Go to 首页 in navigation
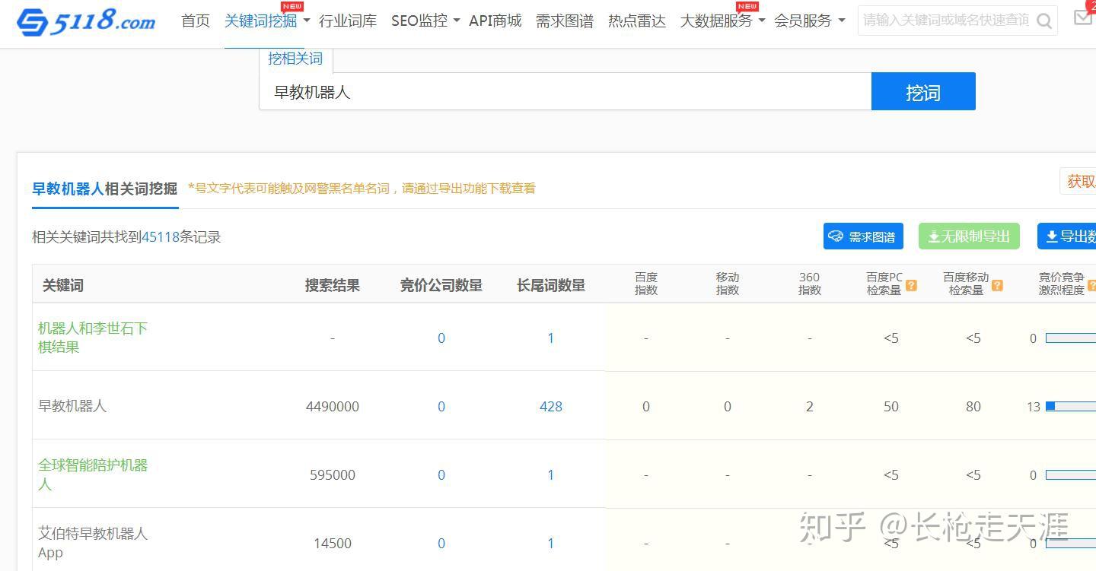Screen dimensions: 1096x571 [x=196, y=21]
